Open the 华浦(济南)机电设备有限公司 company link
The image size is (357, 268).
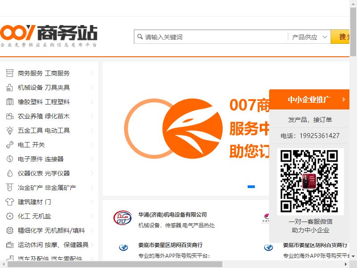coord(173,214)
